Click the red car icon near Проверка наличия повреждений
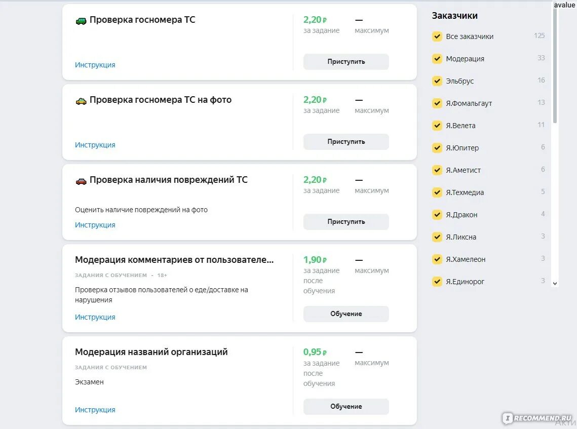The image size is (577, 429). coord(81,181)
